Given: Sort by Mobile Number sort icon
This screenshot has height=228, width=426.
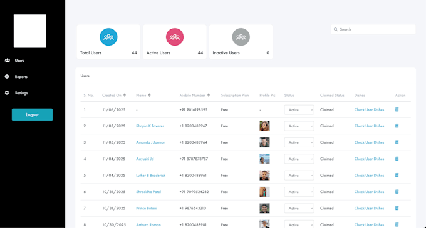Looking at the screenshot, I should [209, 95].
